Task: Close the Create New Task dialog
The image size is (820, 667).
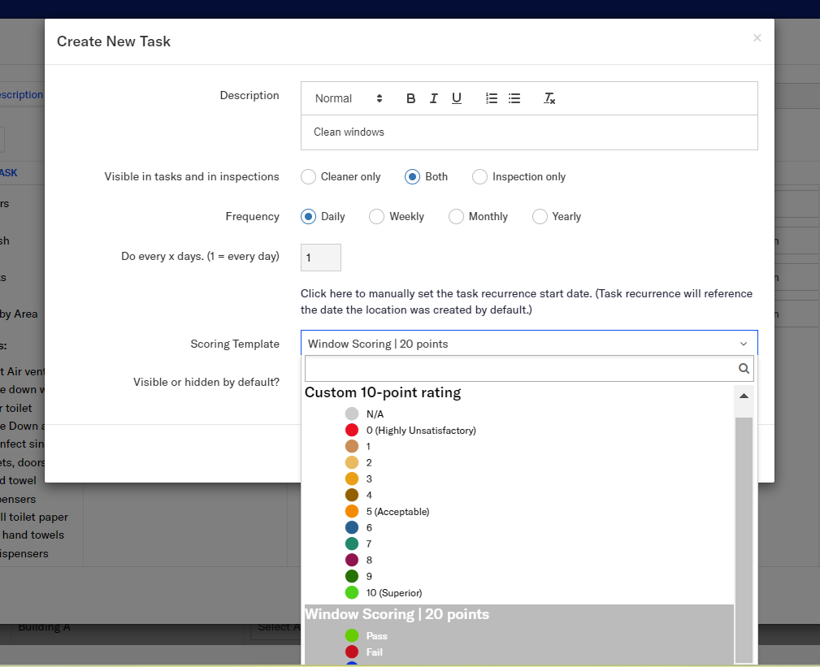Action: 757,38
